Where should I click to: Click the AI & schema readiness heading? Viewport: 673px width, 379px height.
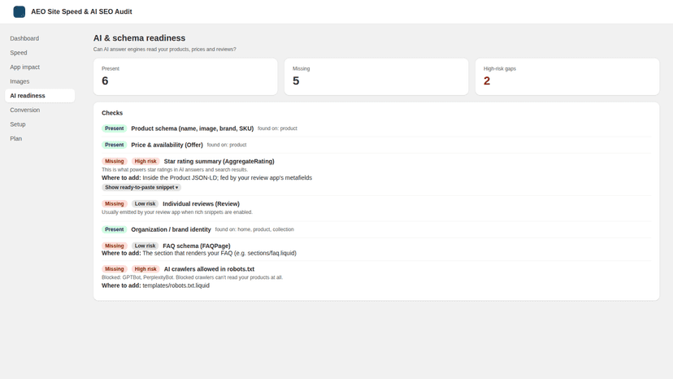click(x=140, y=38)
